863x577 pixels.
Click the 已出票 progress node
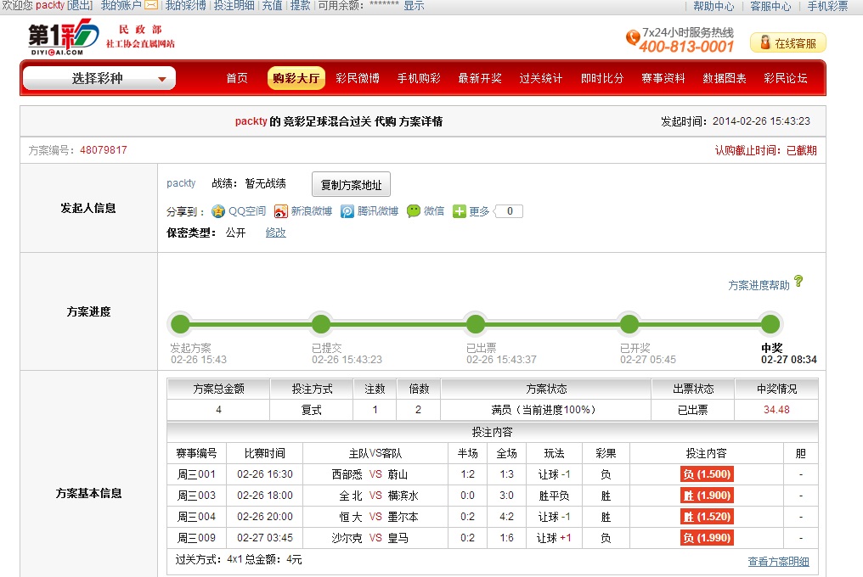tap(476, 323)
